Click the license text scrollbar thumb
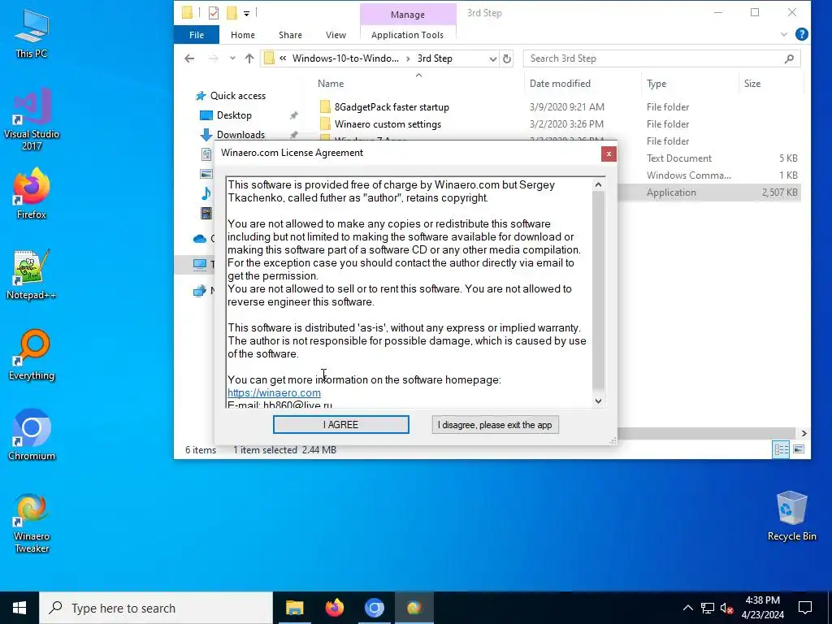This screenshot has width=832, height=624. click(x=598, y=290)
